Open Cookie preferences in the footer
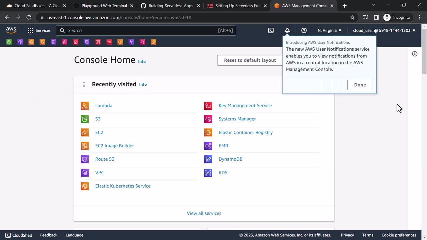 (x=399, y=235)
